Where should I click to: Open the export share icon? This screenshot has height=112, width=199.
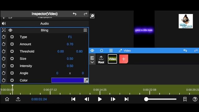point(18,99)
